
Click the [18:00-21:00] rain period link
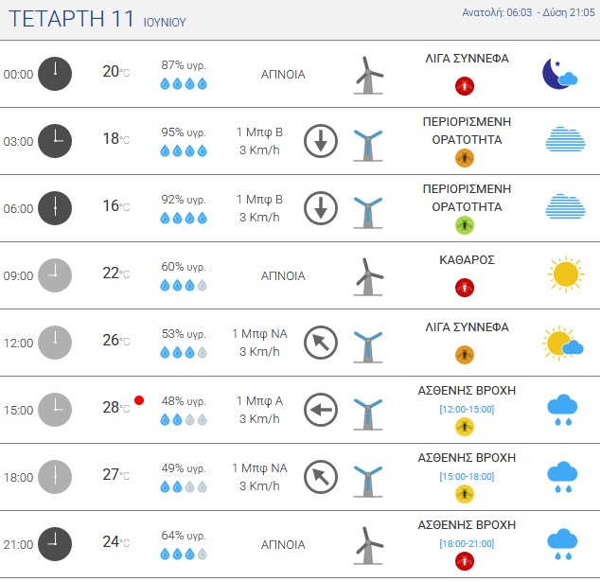[x=467, y=544]
